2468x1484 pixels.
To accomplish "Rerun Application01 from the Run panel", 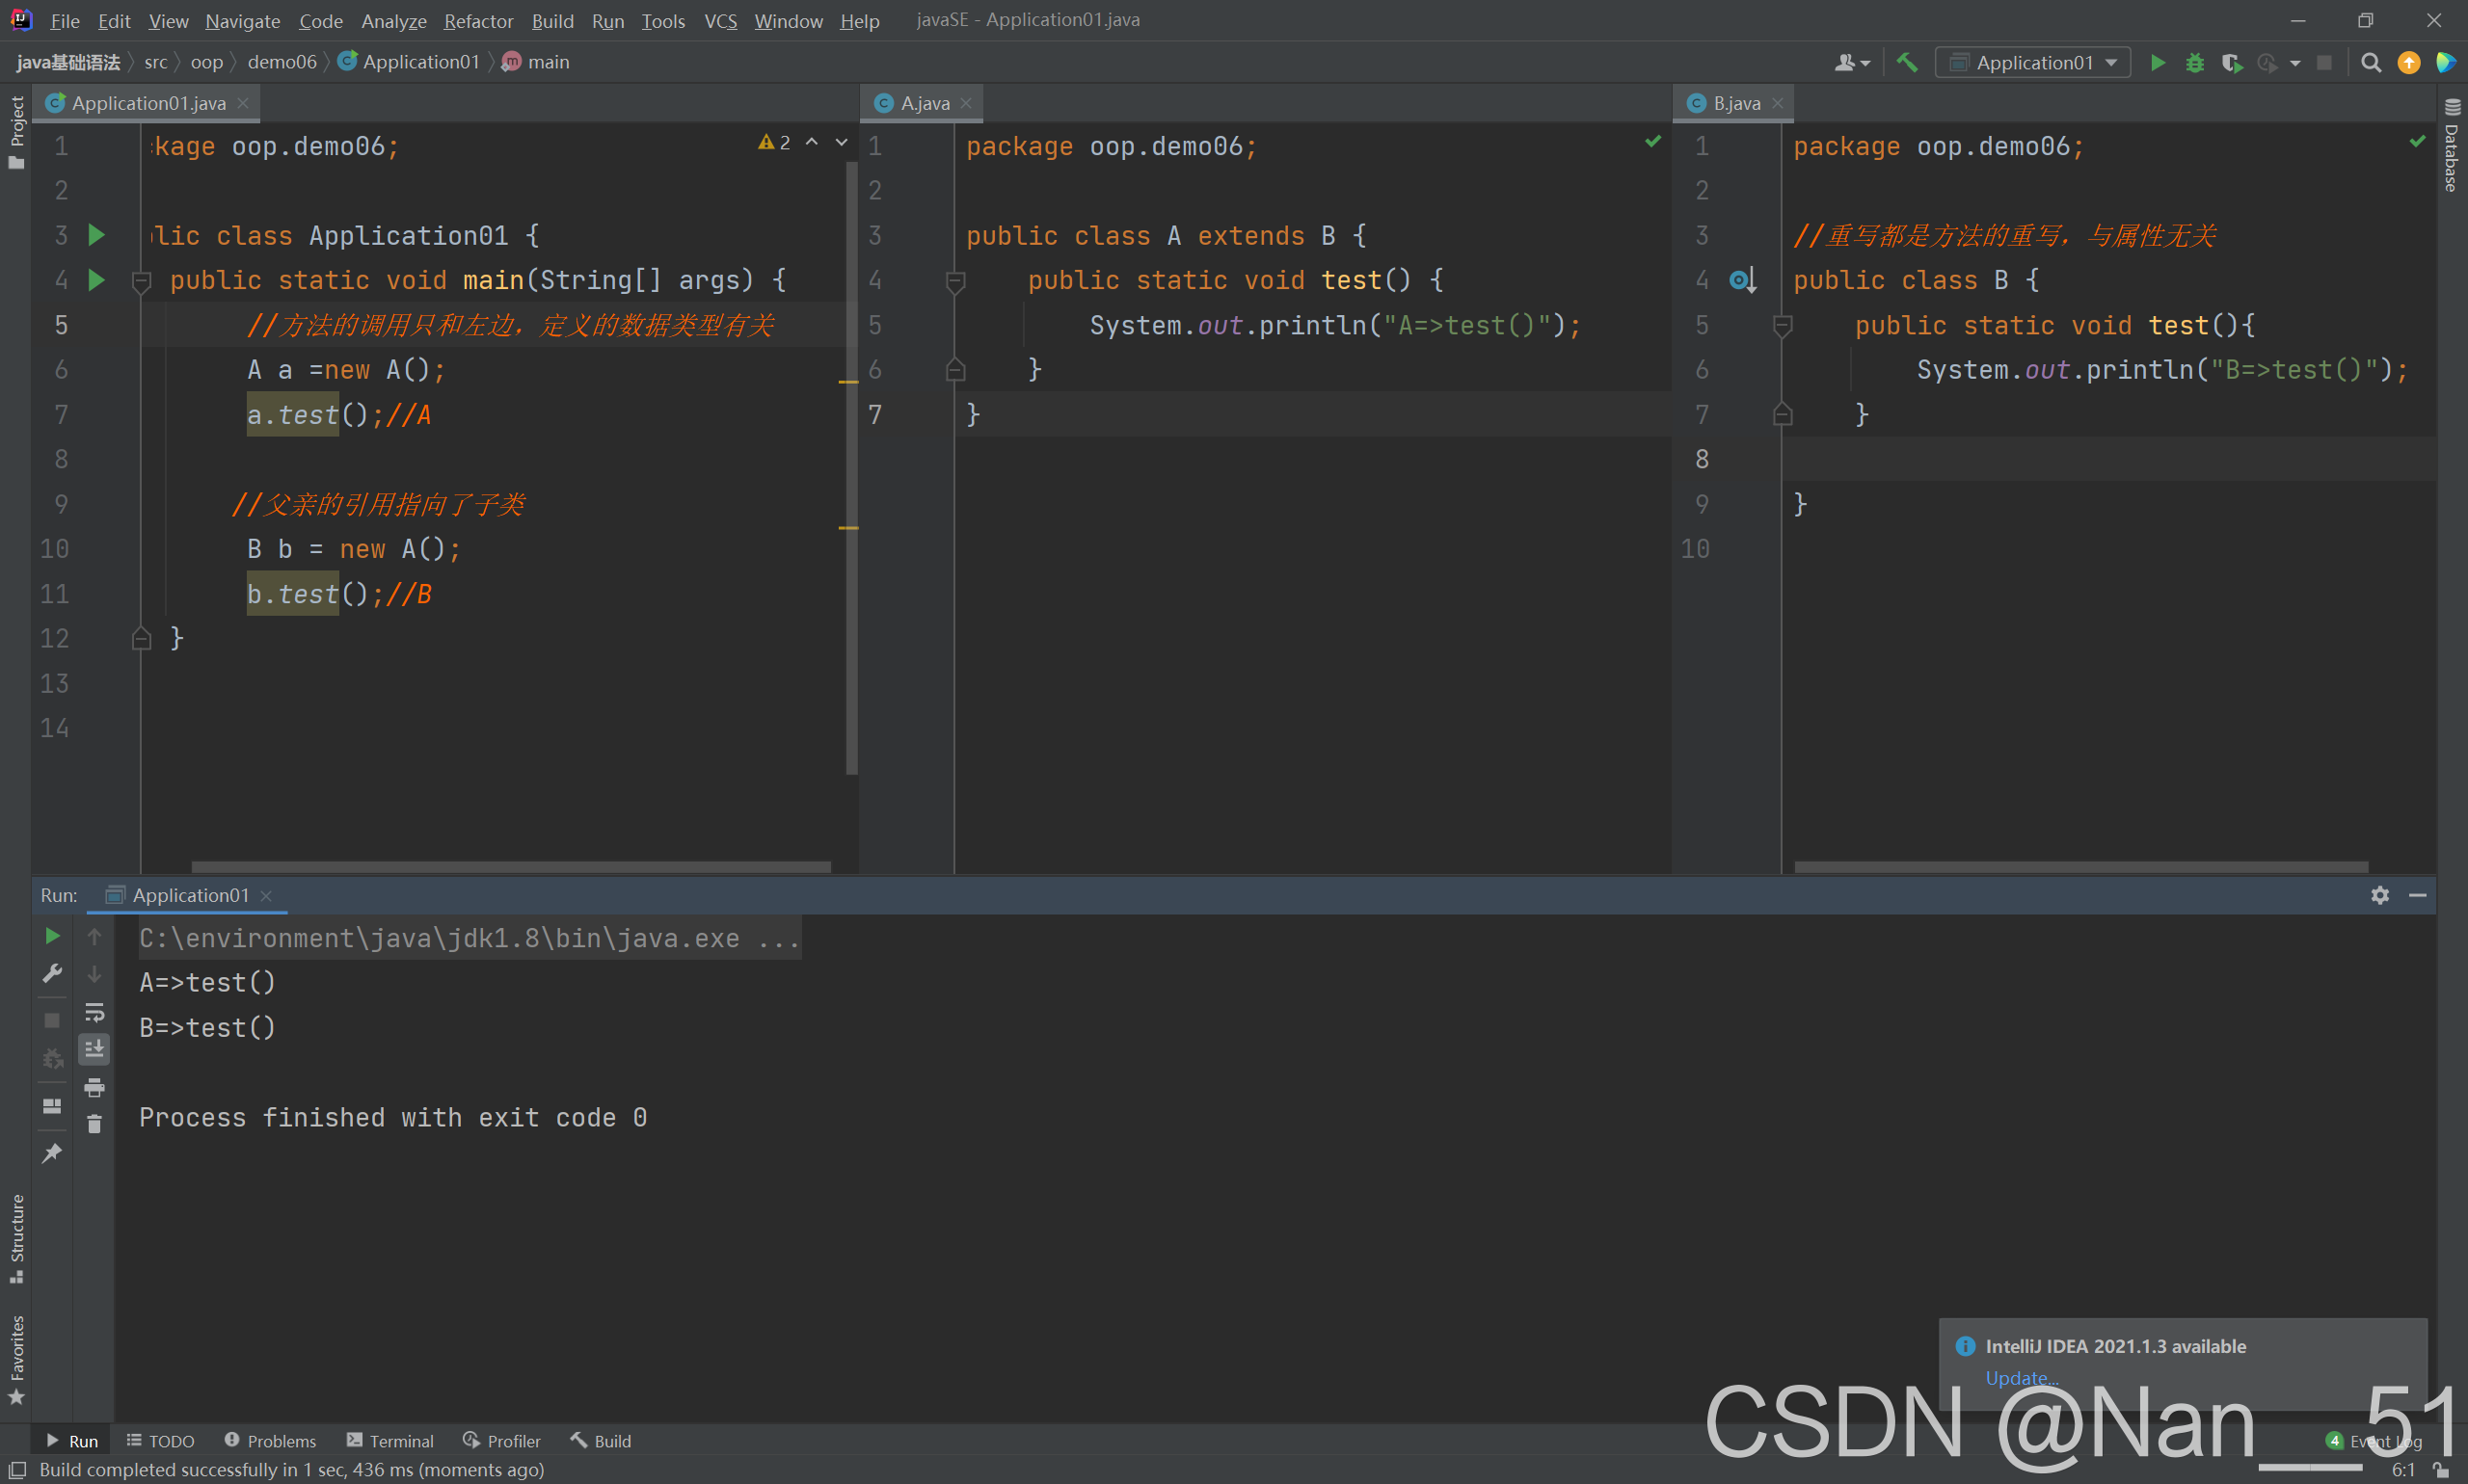I will tap(52, 936).
